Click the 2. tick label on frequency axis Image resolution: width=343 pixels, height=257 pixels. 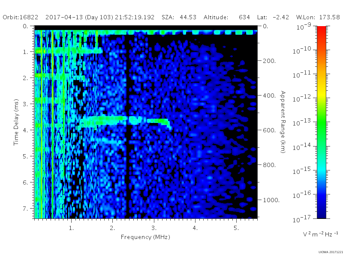(112, 228)
